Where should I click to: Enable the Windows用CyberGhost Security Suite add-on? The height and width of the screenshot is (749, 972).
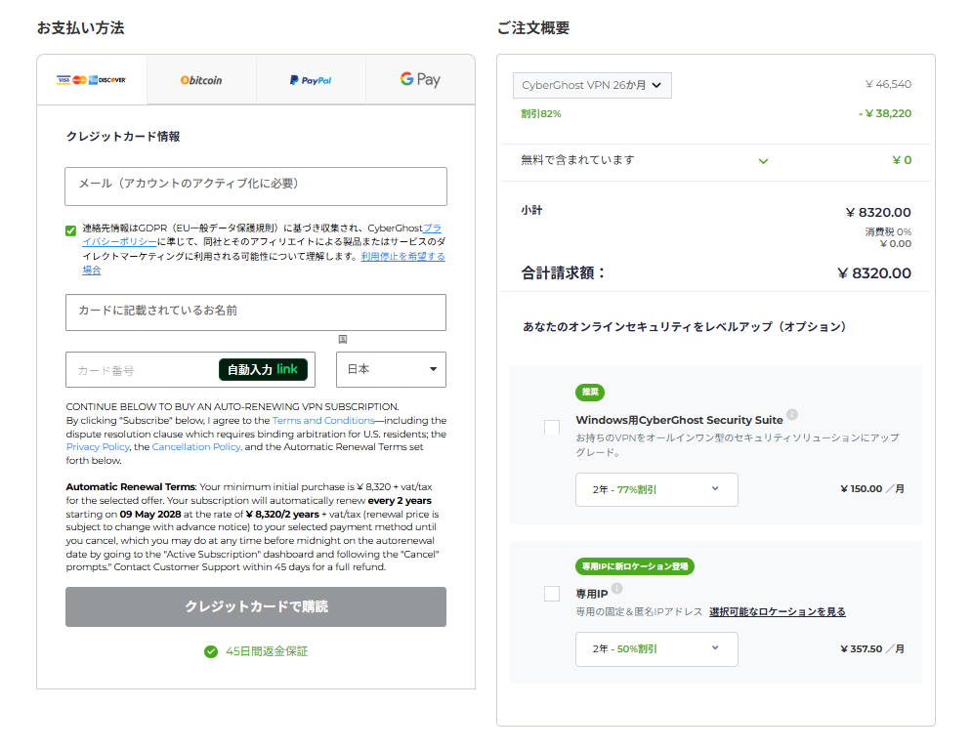point(550,427)
